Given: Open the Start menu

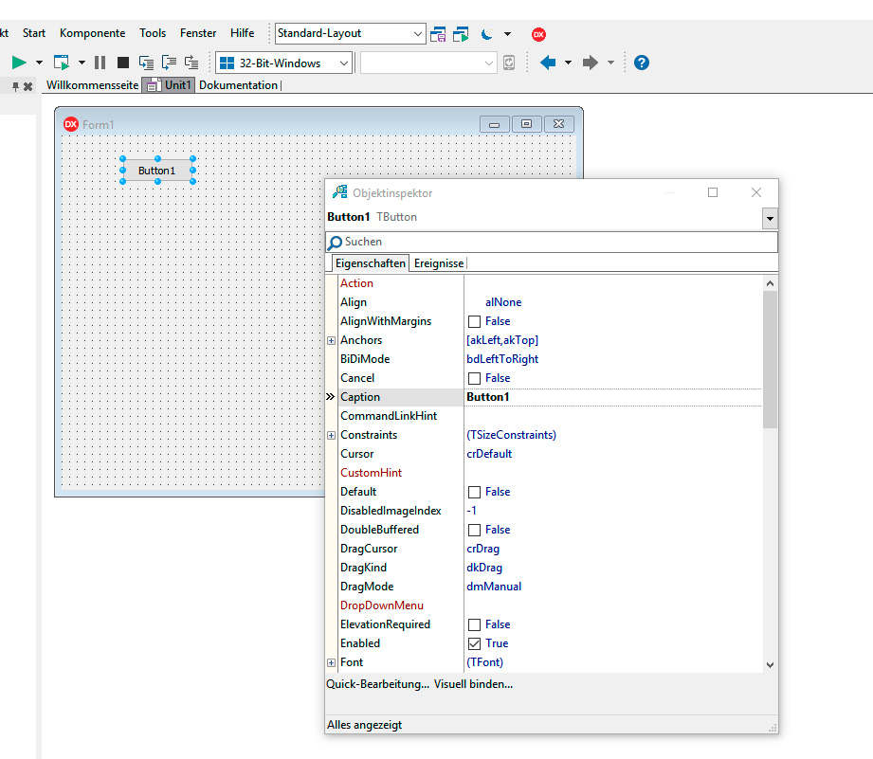Looking at the screenshot, I should 34,33.
